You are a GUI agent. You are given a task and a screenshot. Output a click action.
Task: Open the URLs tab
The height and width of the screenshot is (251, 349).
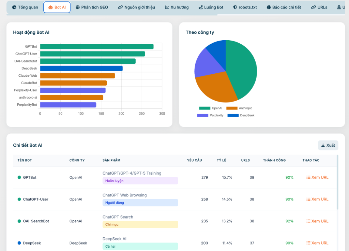click(x=319, y=8)
